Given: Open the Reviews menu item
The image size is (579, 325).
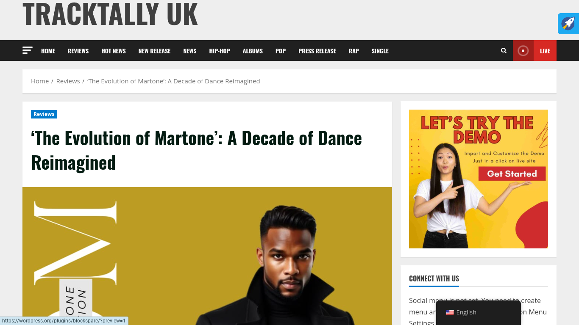Looking at the screenshot, I should click(x=78, y=51).
